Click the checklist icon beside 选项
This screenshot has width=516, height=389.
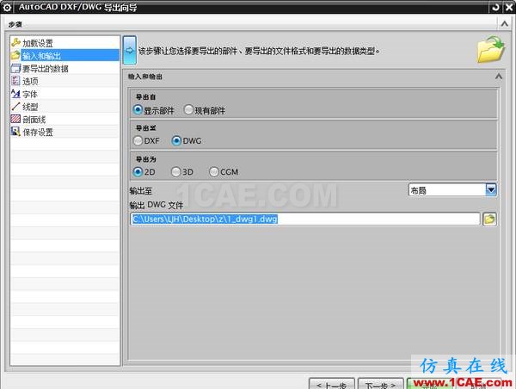pyautogui.click(x=15, y=81)
